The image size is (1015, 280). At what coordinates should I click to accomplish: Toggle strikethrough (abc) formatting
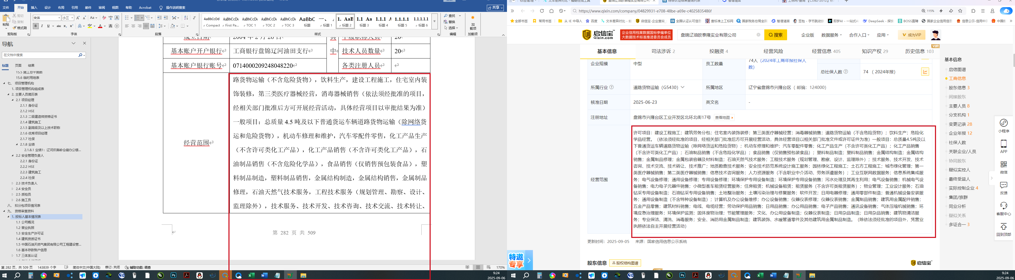point(59,26)
